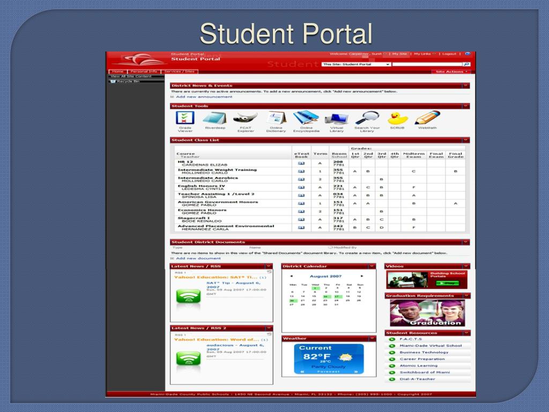This screenshot has height=412, width=549.
Task: Go to next month in District Calendar
Action: (x=362, y=276)
